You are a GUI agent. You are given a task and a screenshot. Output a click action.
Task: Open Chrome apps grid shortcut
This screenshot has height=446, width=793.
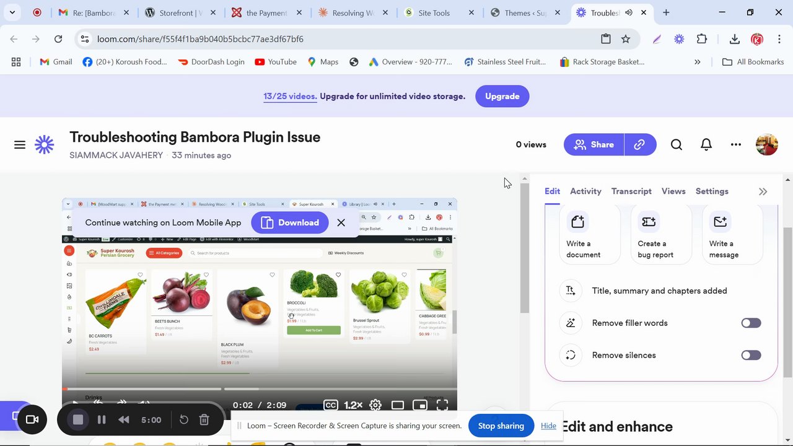[x=16, y=62]
